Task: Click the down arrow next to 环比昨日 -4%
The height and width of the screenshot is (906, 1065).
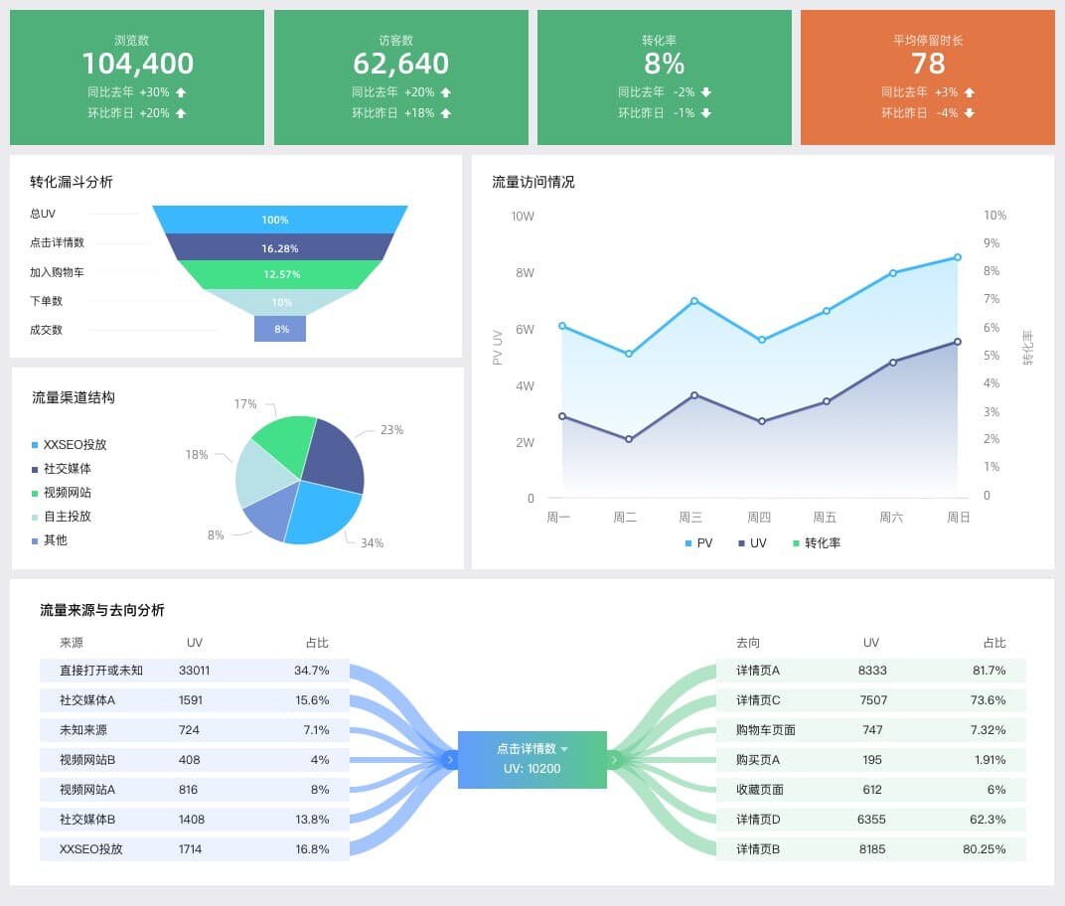Action: [970, 112]
